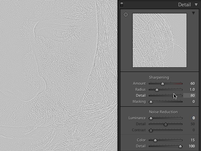The height and width of the screenshot is (151, 201).
Task: Adjust the Sharpening Radius slider handle
Action: pos(157,90)
